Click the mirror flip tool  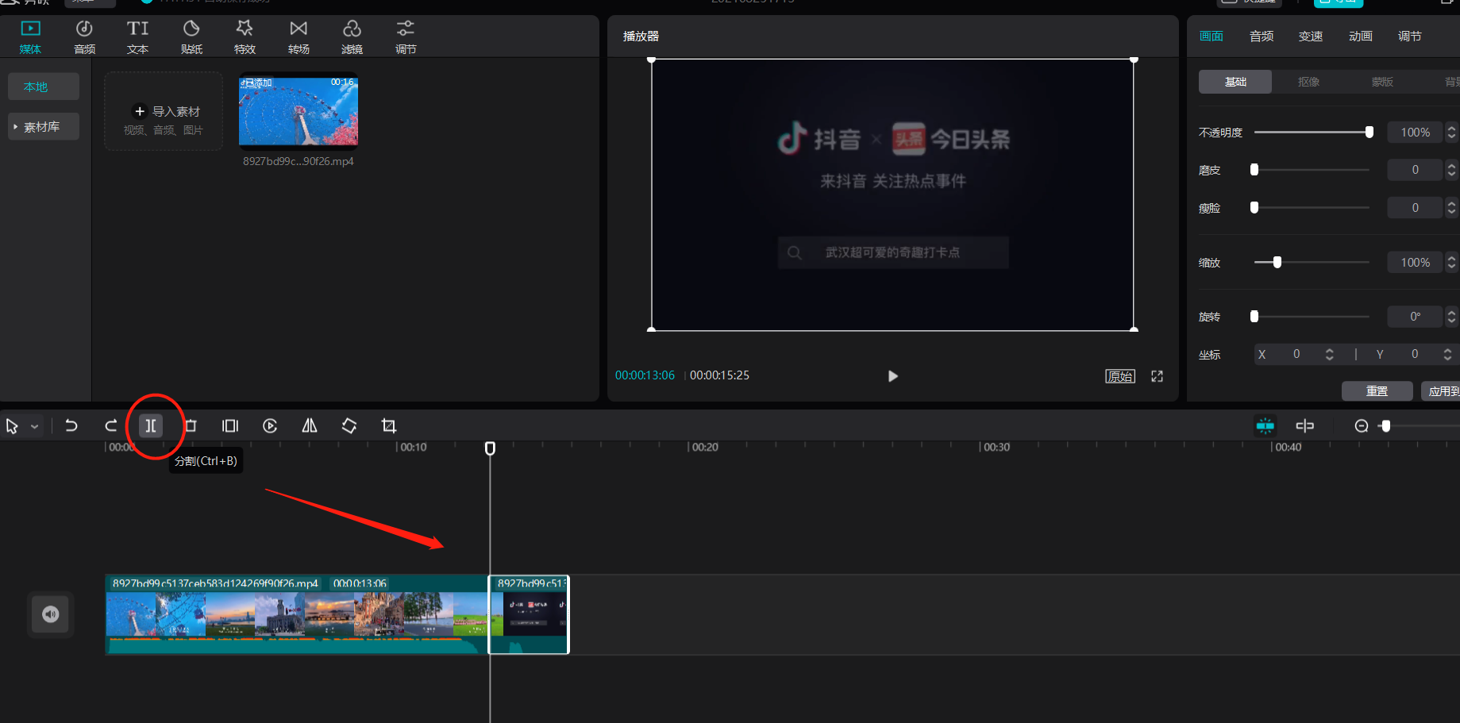[x=310, y=426]
